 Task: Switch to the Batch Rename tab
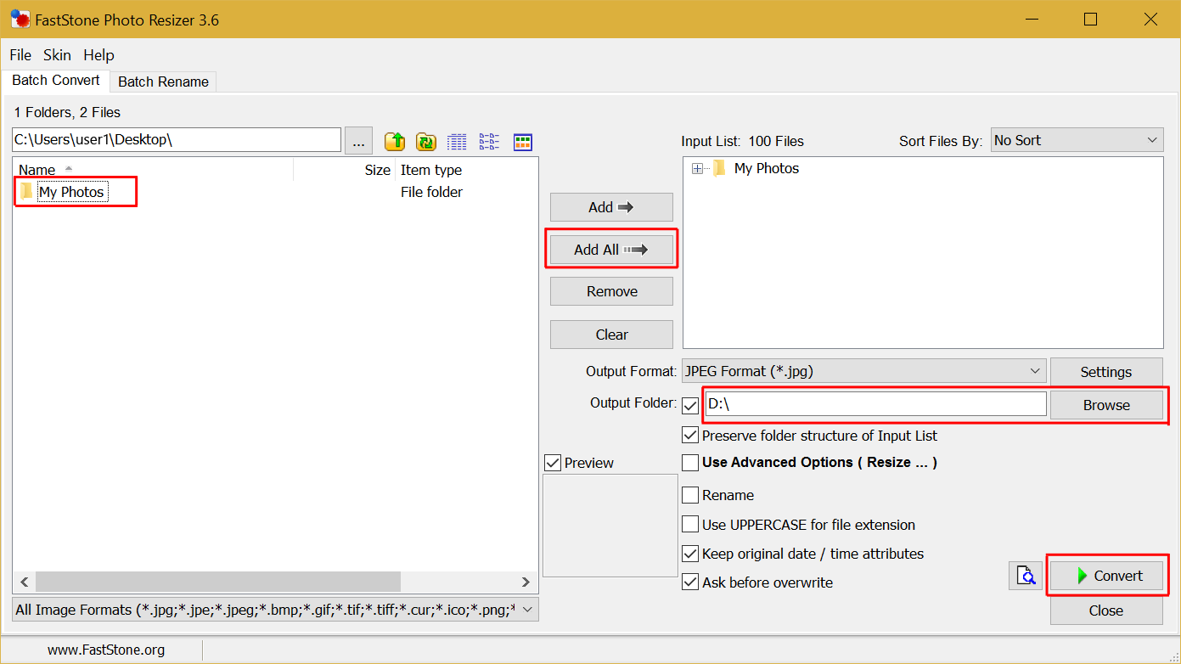point(163,82)
